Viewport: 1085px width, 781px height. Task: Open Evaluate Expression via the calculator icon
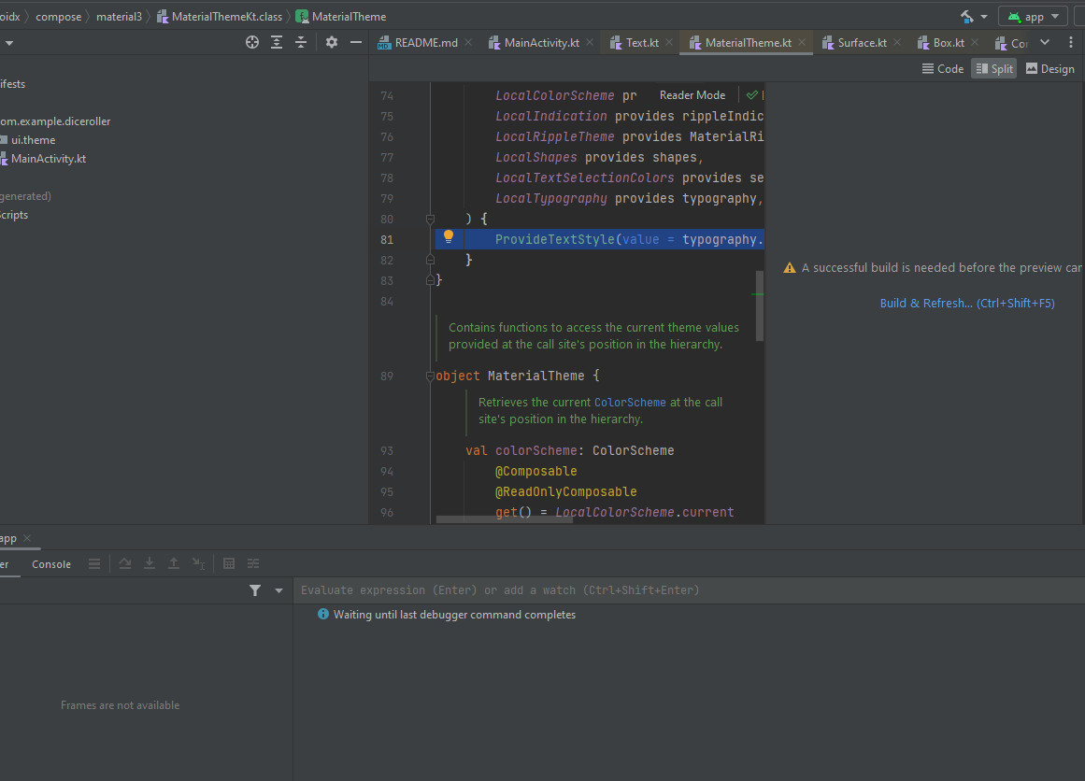[x=229, y=563]
